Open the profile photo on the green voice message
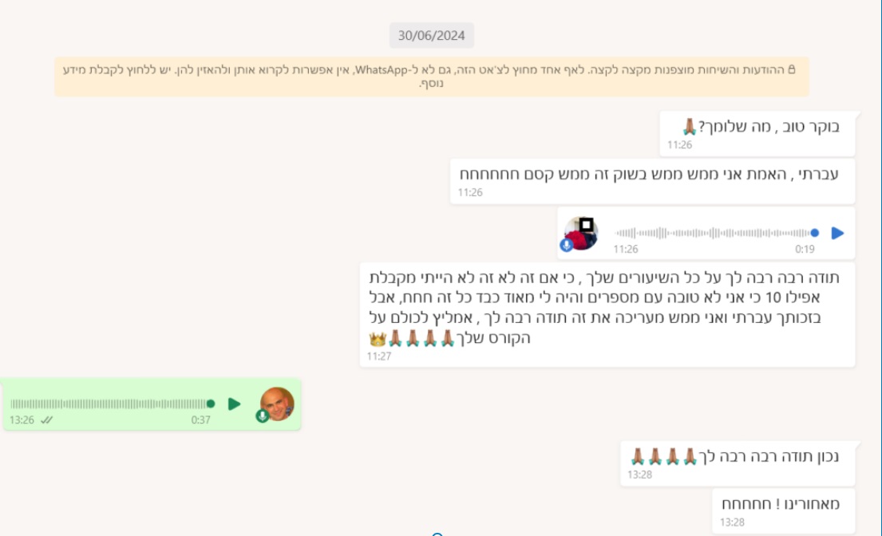This screenshot has width=882, height=536. coord(277,404)
